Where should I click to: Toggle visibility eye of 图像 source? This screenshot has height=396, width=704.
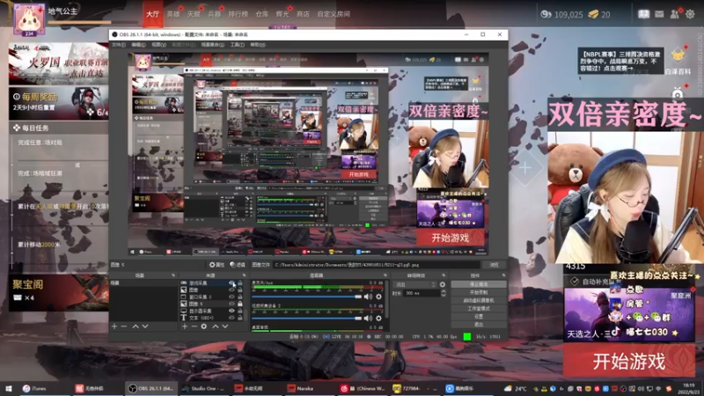tap(231, 290)
